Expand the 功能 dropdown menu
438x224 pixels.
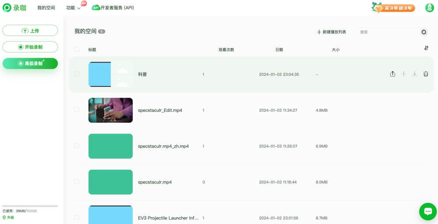click(x=73, y=8)
